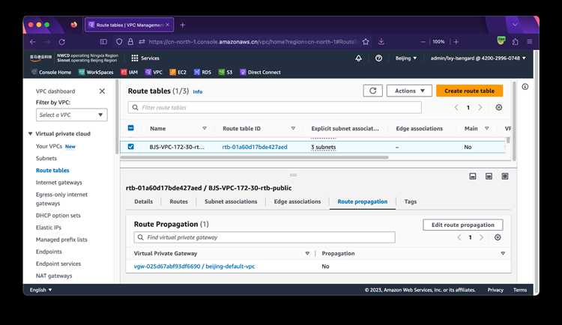Viewport: 562px width, 325px height.
Task: Toggle the select-all route tables checkbox
Action: tap(131, 128)
